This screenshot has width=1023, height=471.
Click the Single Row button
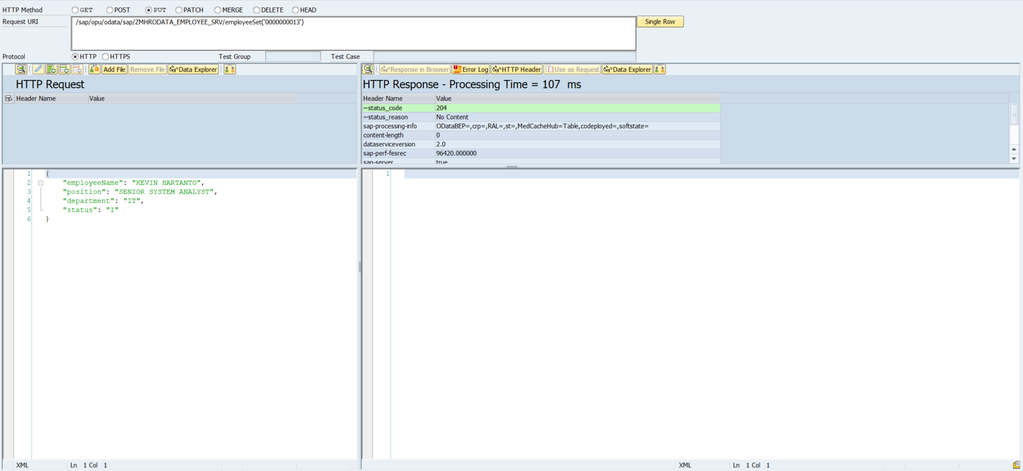pyautogui.click(x=660, y=22)
